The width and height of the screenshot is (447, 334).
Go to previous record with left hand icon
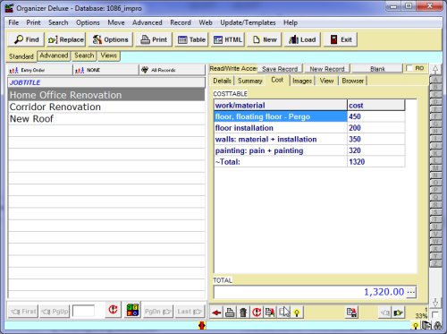coord(384,313)
